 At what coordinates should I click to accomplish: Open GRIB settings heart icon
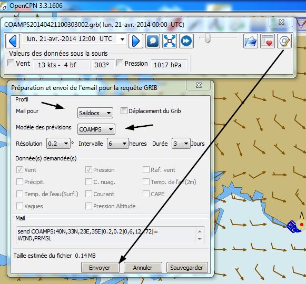(x=268, y=41)
